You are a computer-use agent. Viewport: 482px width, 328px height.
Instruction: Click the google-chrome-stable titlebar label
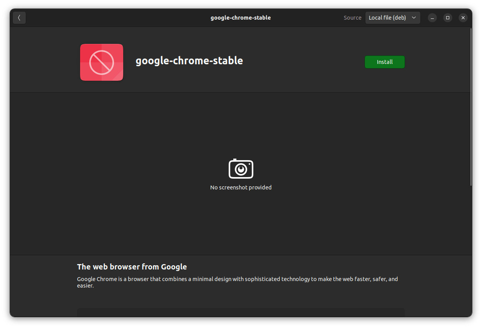[x=241, y=17]
